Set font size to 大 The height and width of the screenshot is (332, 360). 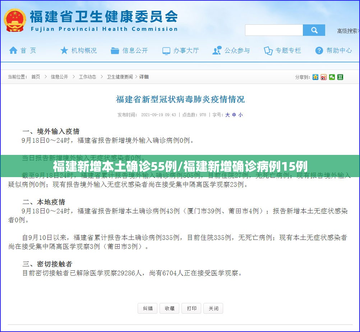tap(227, 115)
